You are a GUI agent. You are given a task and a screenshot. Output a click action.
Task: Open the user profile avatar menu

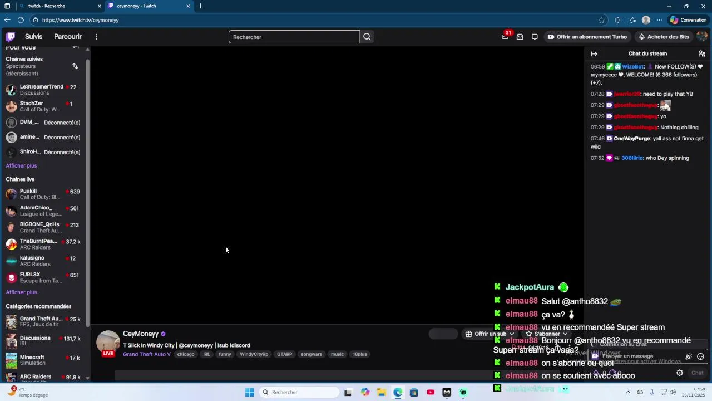click(x=701, y=37)
